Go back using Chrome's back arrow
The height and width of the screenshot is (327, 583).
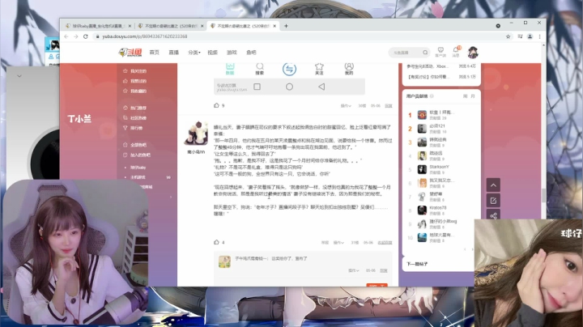pos(66,36)
